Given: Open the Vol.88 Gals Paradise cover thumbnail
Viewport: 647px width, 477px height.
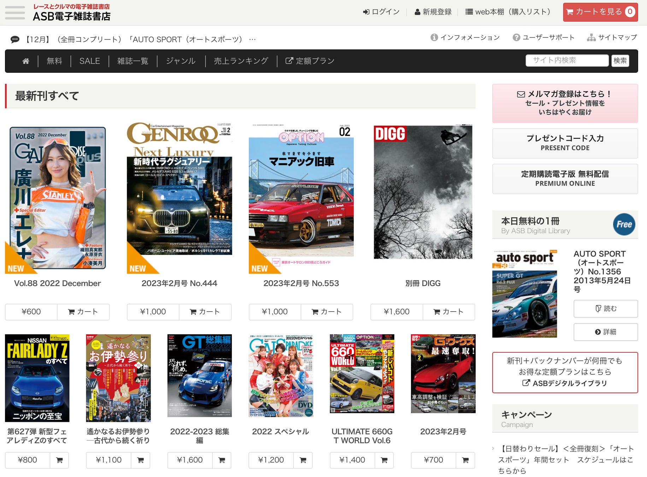Looking at the screenshot, I should tap(57, 199).
